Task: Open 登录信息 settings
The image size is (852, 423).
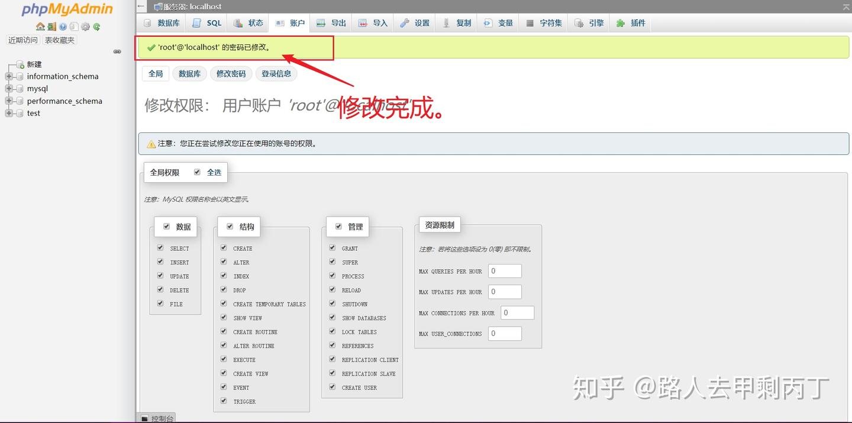Action: pos(276,73)
